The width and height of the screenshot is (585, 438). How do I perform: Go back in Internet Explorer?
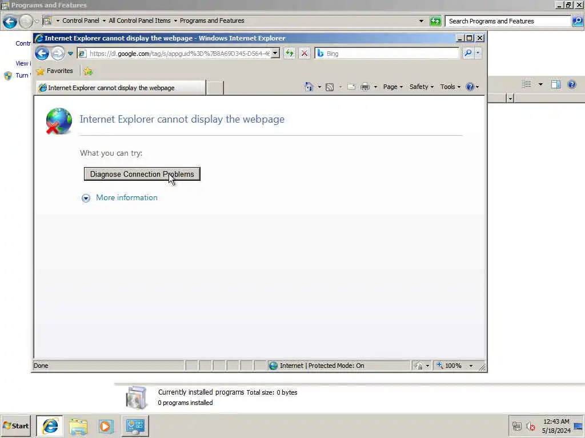[42, 53]
